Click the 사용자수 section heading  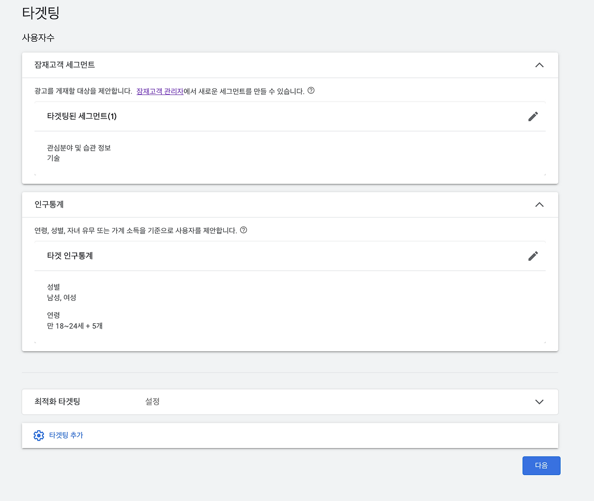pos(38,38)
